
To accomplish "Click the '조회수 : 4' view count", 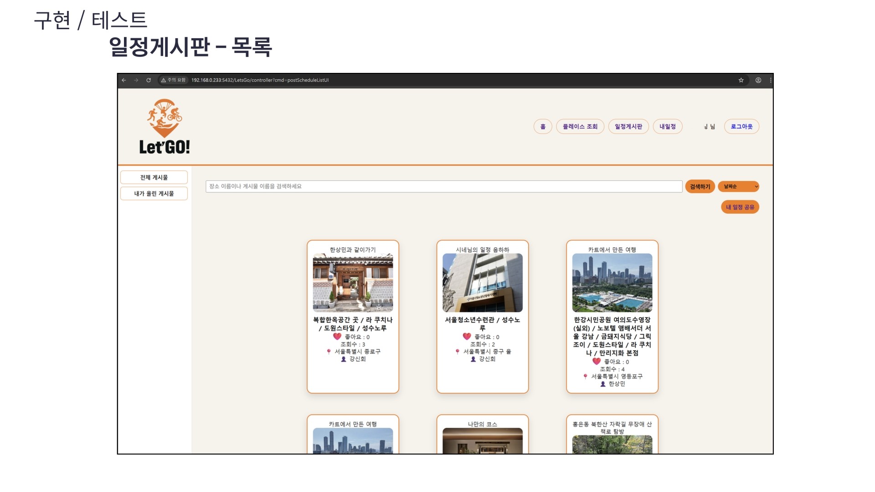I will click(x=612, y=369).
